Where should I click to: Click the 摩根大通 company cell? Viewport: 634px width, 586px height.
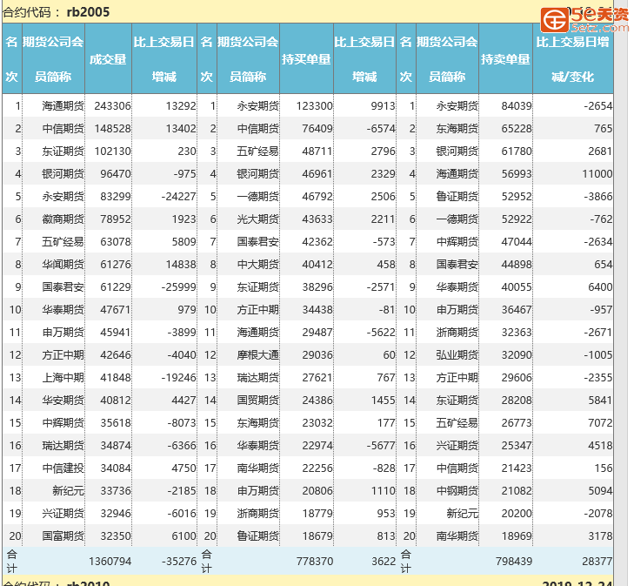pos(257,355)
